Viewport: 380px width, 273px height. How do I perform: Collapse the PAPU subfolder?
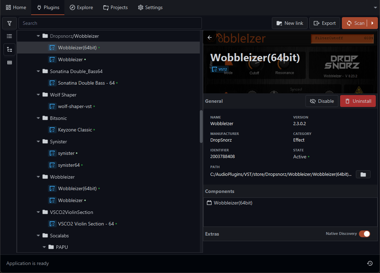[x=44, y=247]
